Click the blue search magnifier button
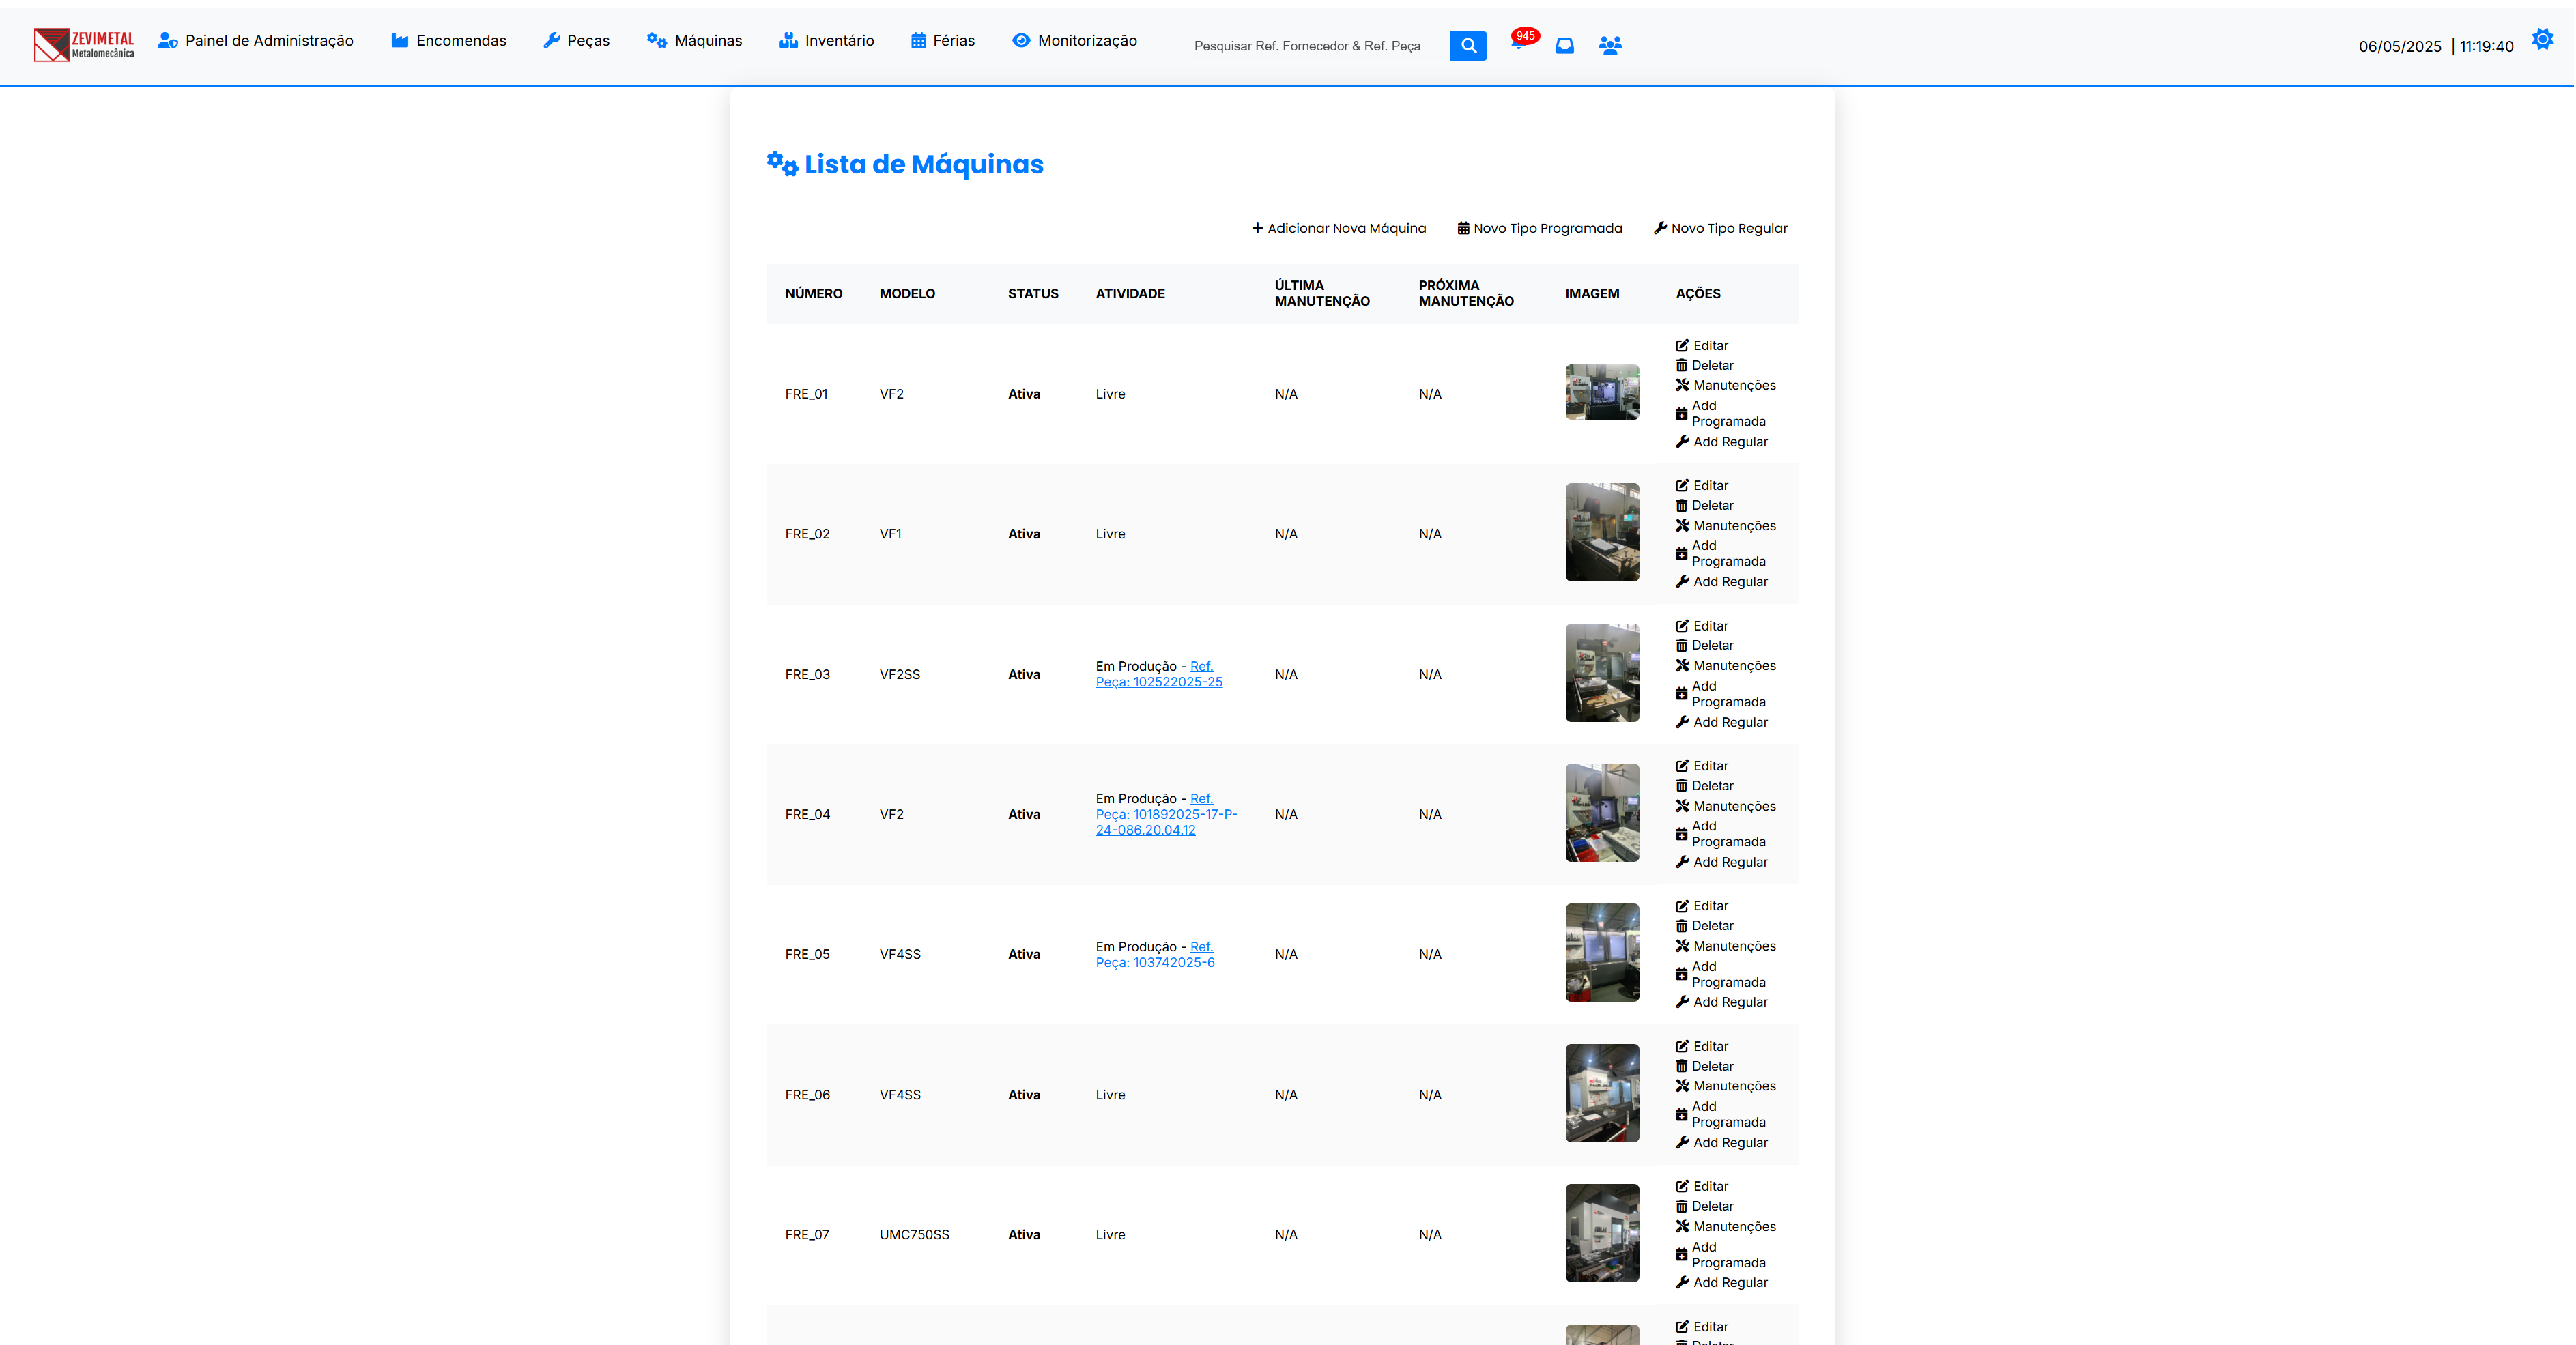 (x=1468, y=45)
